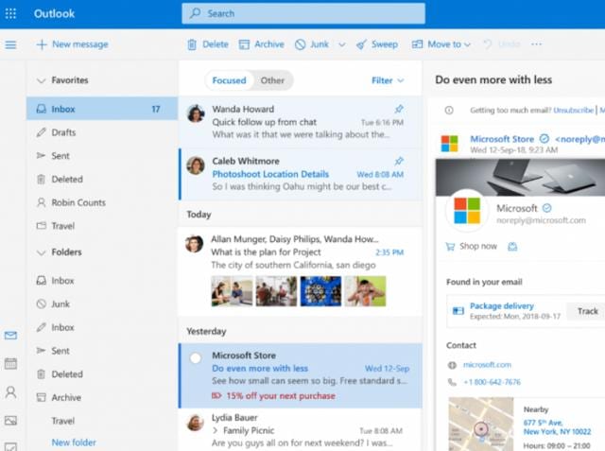The width and height of the screenshot is (605, 451).
Task: Open Mail module icon in left rail
Action: coord(10,336)
